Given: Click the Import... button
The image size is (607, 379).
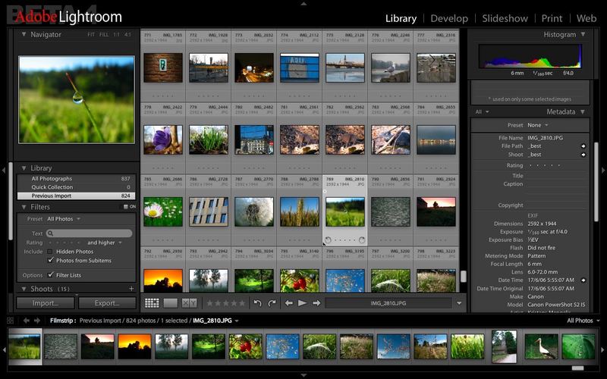Looking at the screenshot, I should tap(46, 303).
